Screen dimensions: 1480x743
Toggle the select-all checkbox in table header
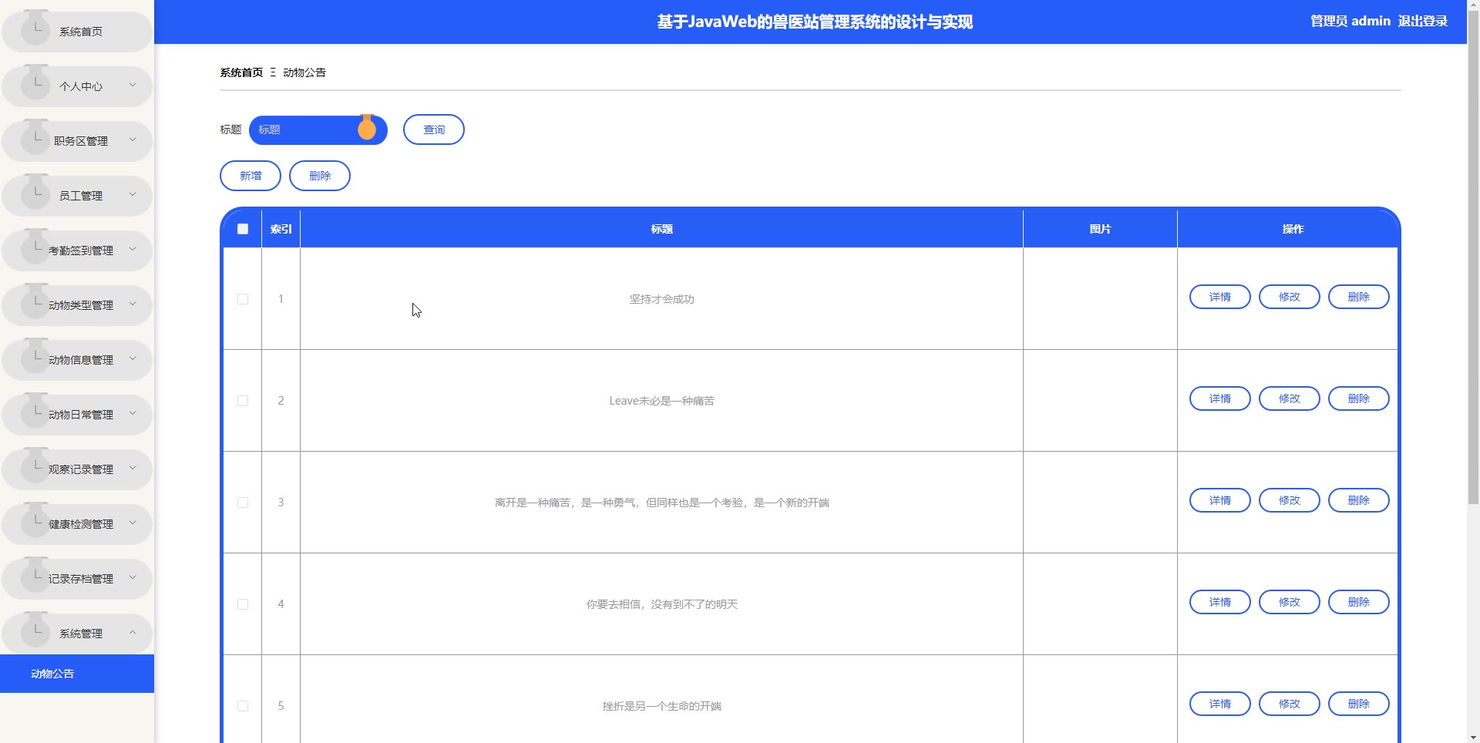point(243,229)
